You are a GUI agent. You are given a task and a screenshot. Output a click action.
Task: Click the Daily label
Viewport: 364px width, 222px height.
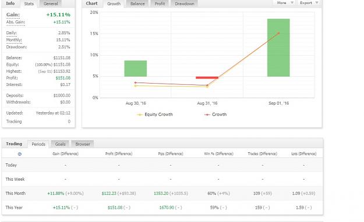(x=12, y=33)
